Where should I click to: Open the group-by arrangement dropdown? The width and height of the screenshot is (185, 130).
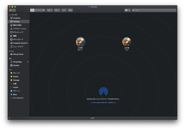click(x=49, y=10)
